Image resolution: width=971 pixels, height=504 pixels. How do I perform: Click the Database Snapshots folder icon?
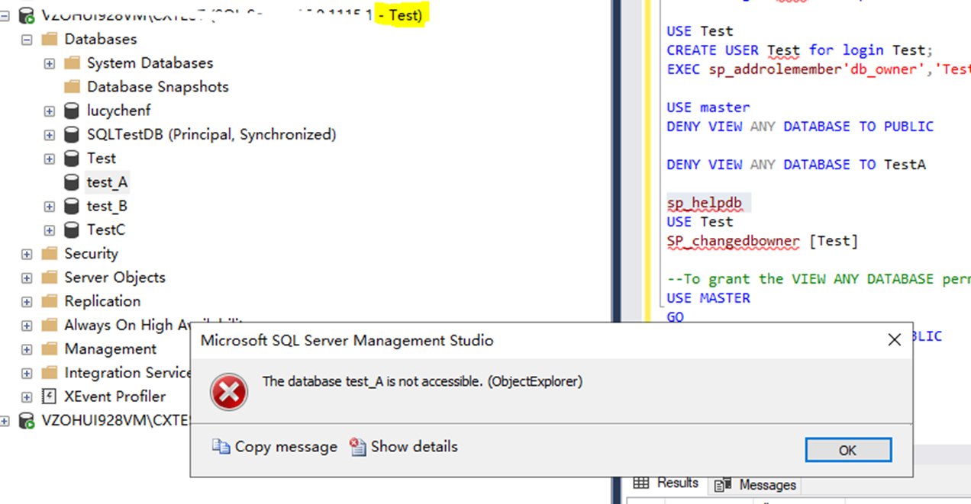point(73,86)
